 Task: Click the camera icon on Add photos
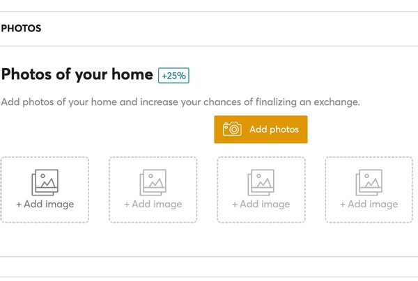tap(232, 129)
